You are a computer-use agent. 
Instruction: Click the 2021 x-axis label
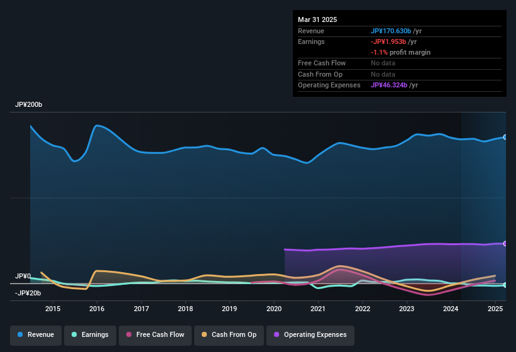(318, 309)
